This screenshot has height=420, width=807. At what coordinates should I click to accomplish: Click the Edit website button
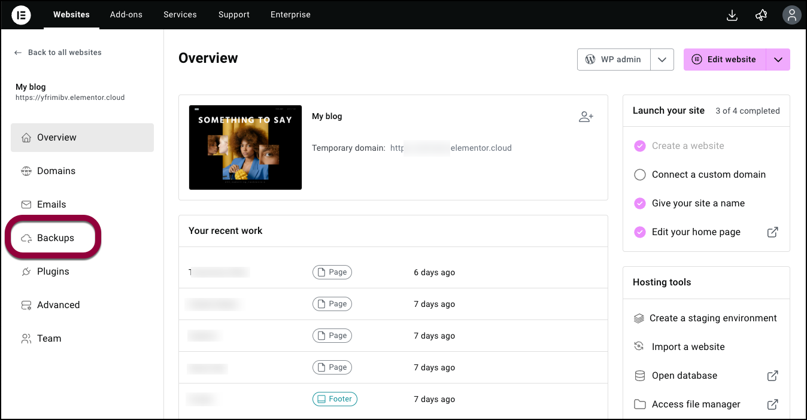[724, 60]
